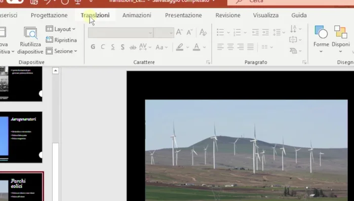This screenshot has height=201, width=354.
Task: Open Quick Access Toolbar customize arrow
Action: pyautogui.click(x=91, y=2)
